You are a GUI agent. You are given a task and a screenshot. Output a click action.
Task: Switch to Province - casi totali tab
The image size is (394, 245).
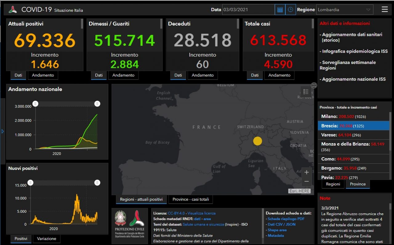(x=191, y=199)
